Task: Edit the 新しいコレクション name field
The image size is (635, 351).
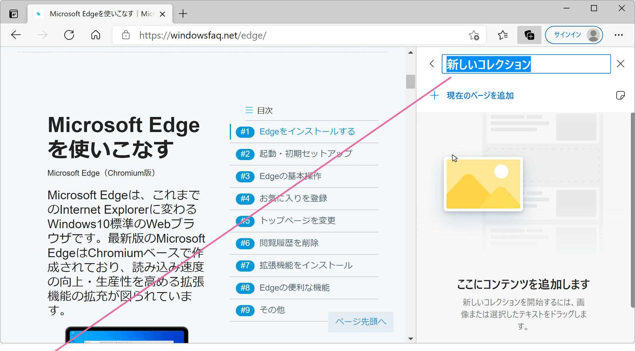Action: coord(526,64)
